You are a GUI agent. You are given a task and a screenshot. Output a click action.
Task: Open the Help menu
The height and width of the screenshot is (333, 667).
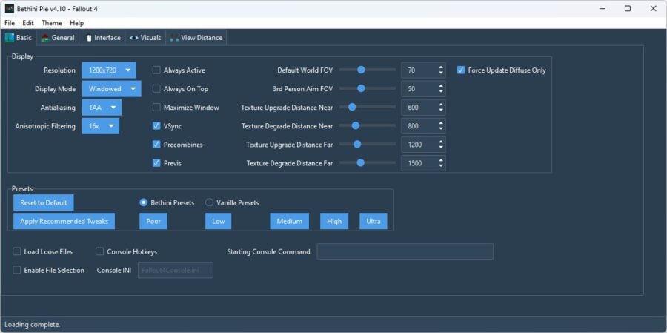(77, 23)
